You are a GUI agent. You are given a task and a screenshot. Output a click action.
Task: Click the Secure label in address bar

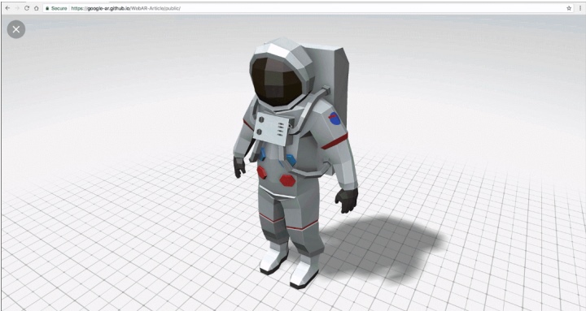tap(59, 8)
